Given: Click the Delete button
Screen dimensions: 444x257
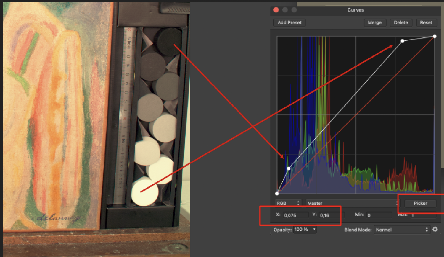Looking at the screenshot, I should [x=401, y=22].
